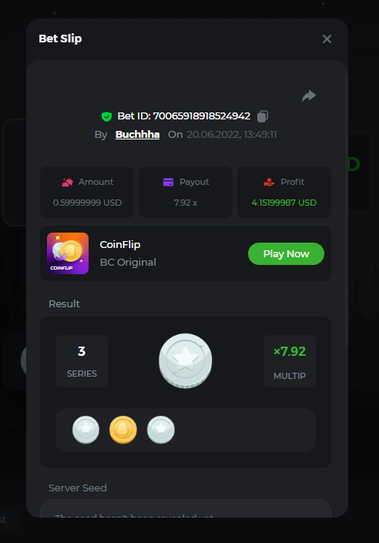The image size is (379, 543).
Task: Select the first silver coin in series
Action: (x=86, y=430)
